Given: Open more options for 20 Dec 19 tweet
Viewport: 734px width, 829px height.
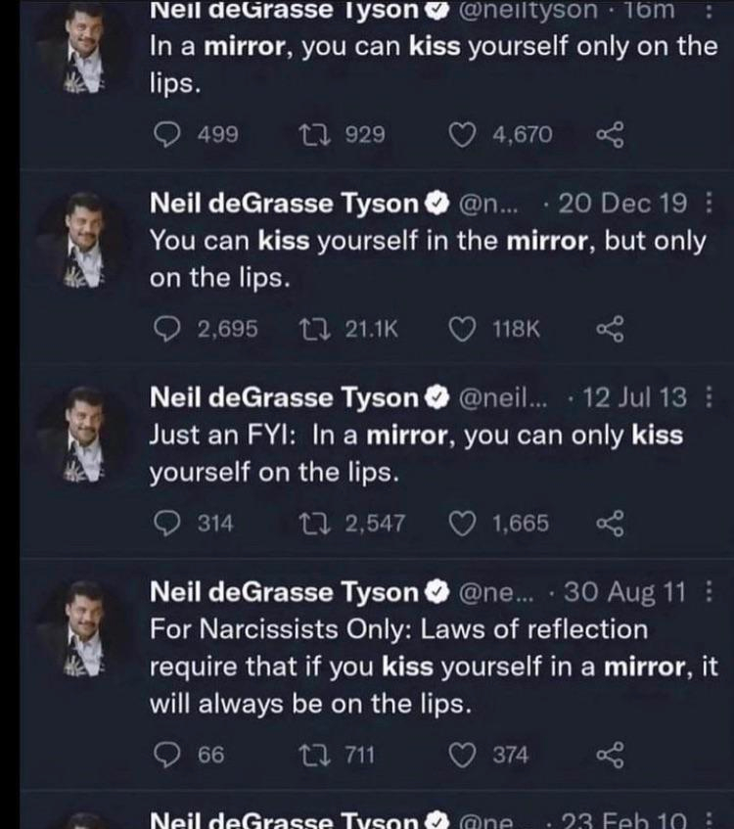Looking at the screenshot, I should point(711,204).
